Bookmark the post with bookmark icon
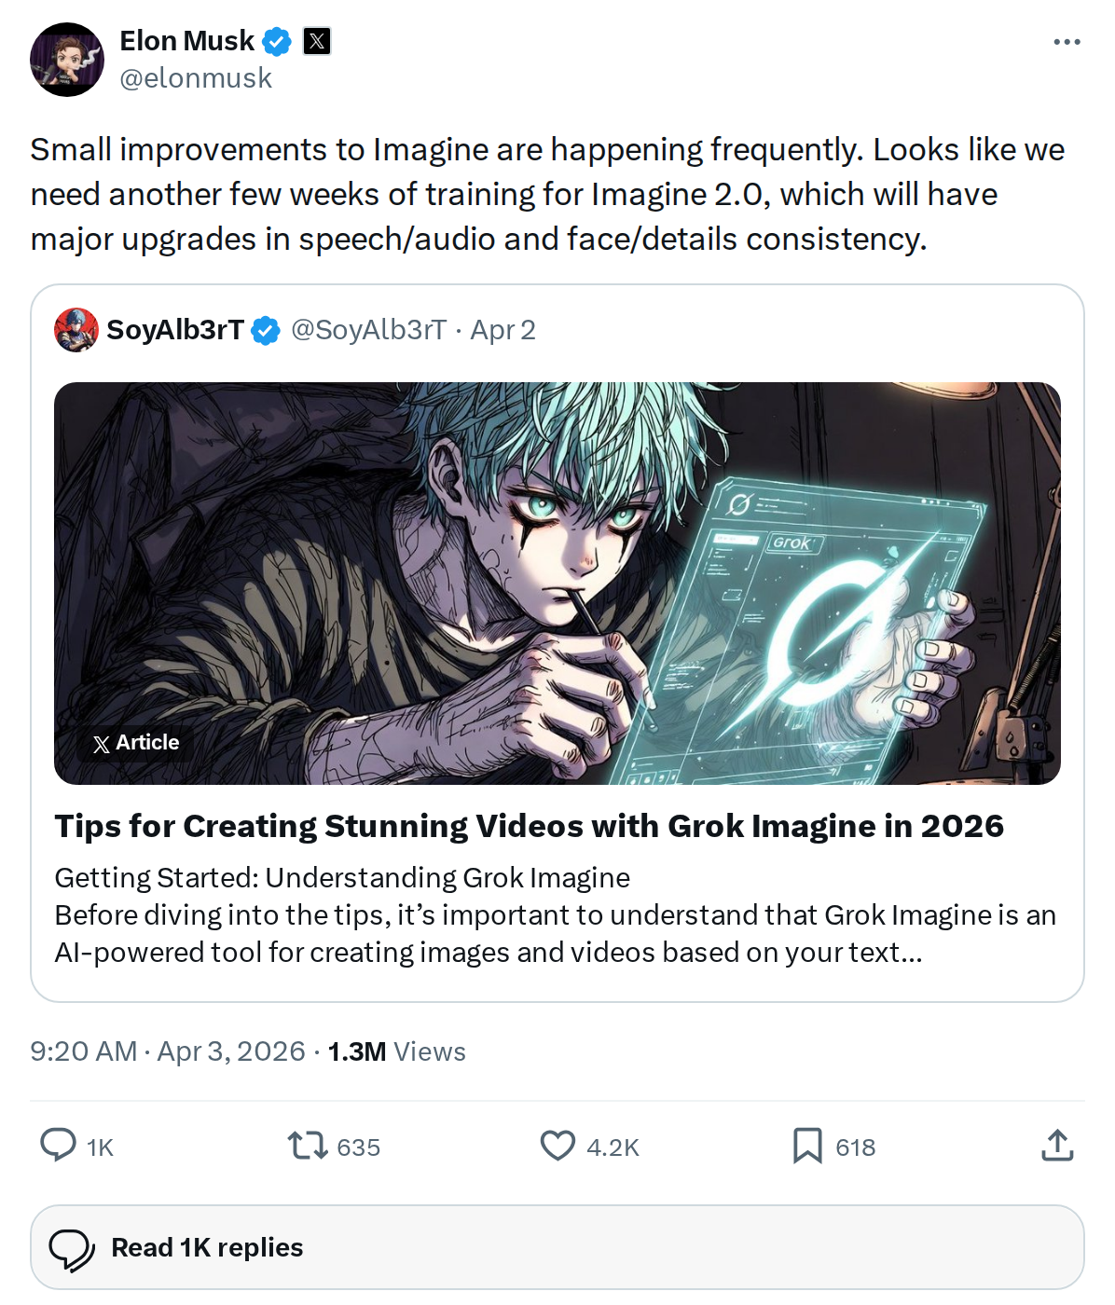The width and height of the screenshot is (1115, 1305). (807, 1146)
